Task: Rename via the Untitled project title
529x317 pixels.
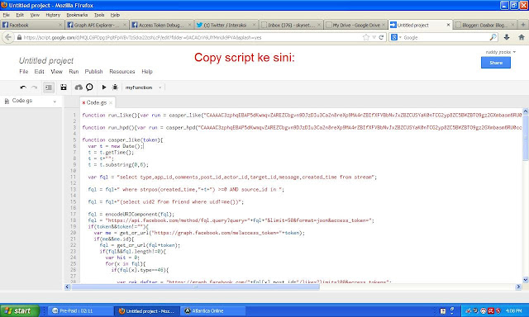Action: coord(46,60)
